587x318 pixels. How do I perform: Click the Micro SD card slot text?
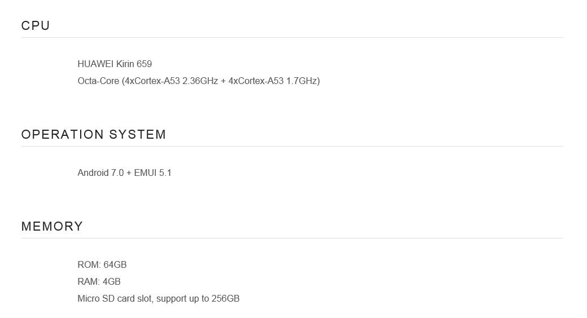point(115,299)
